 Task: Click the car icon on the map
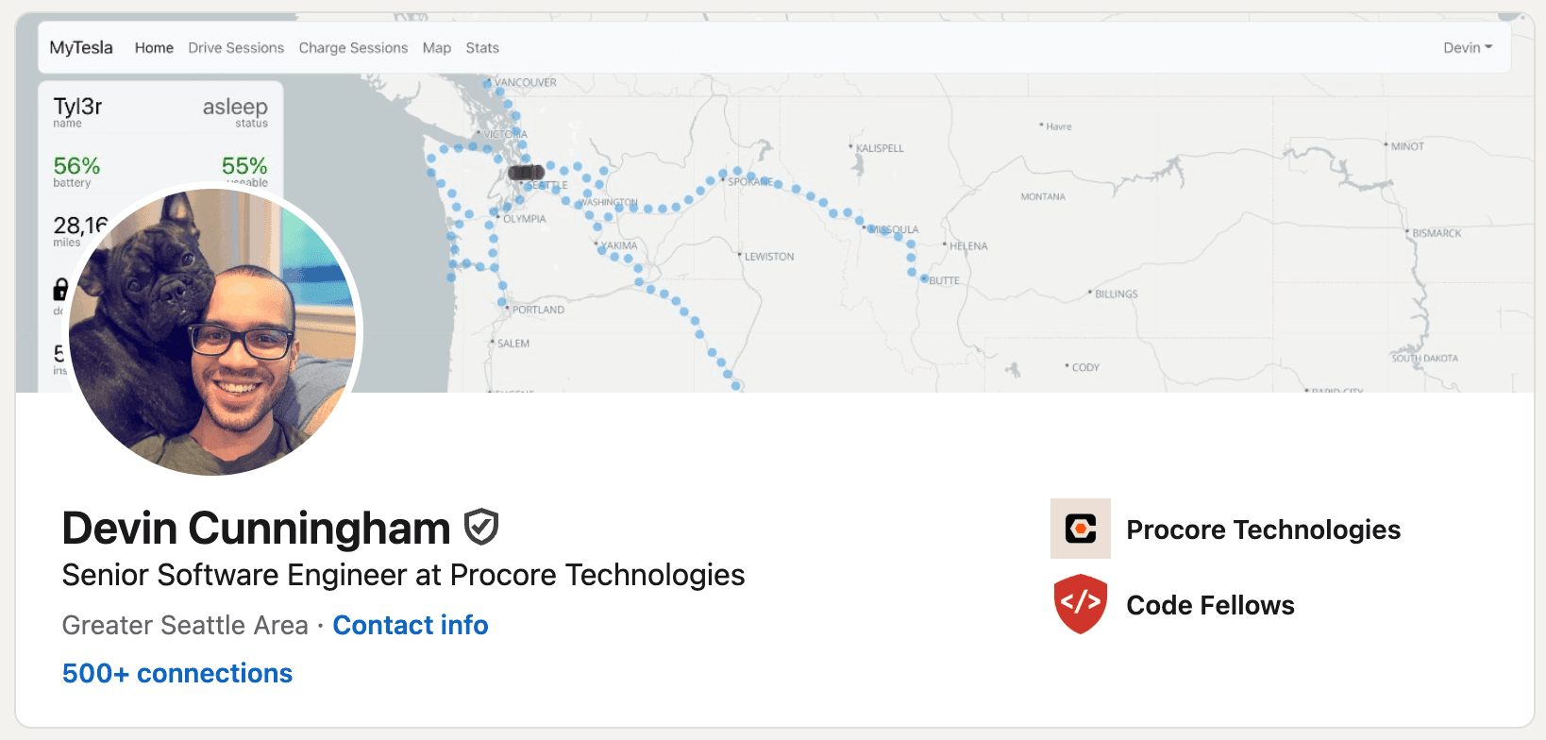coord(525,173)
